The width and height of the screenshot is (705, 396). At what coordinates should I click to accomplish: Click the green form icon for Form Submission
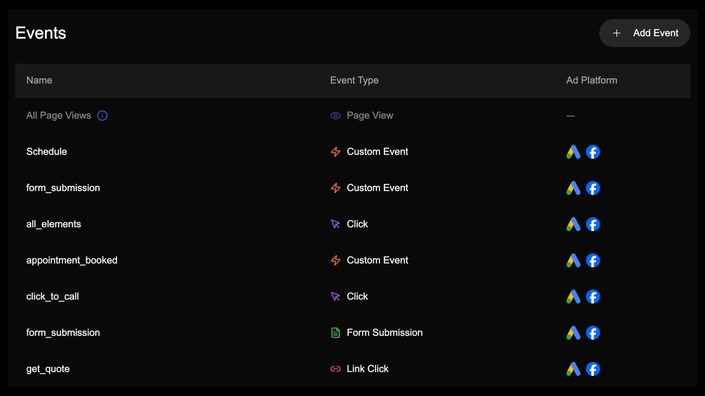[335, 333]
